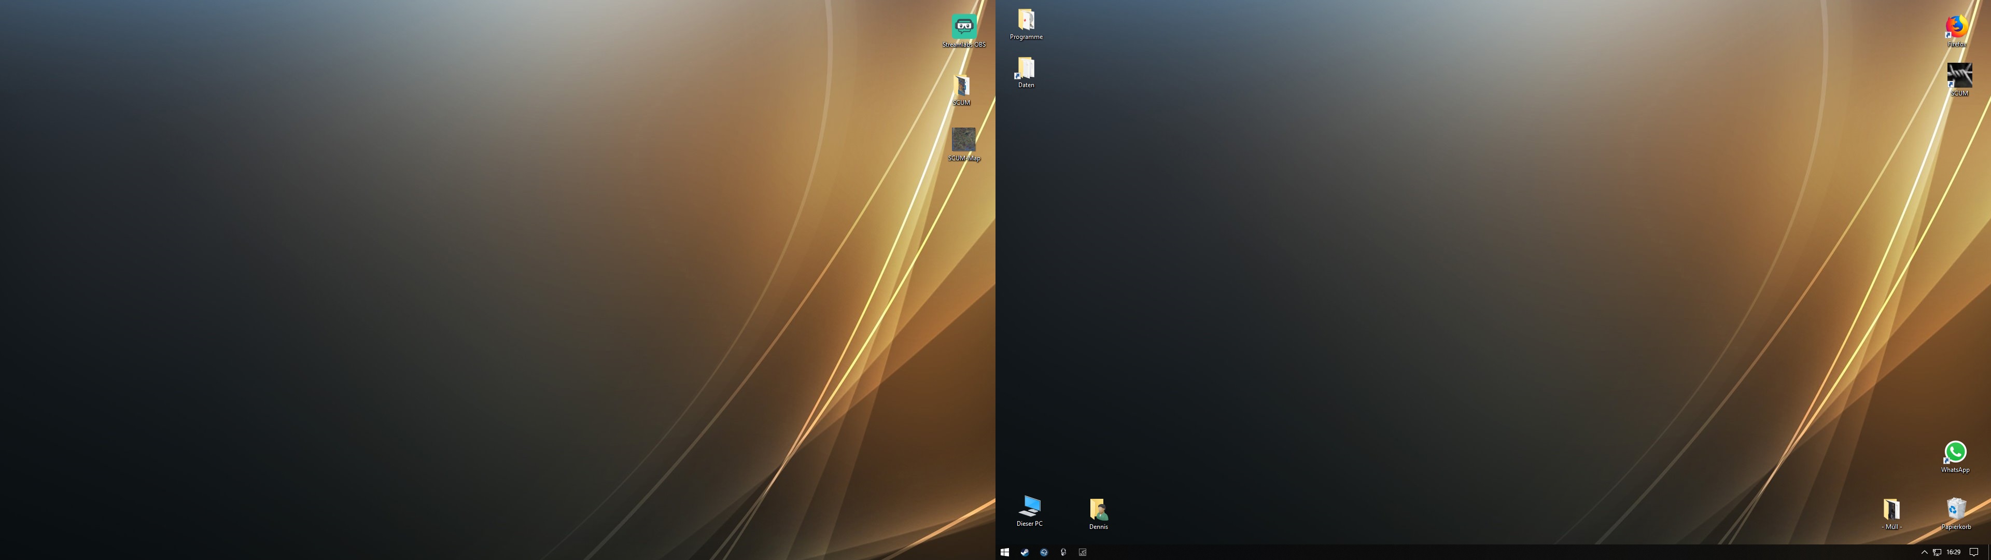Open TeamSpeak from the taskbar
This screenshot has height=560, width=1991.
point(1043,552)
